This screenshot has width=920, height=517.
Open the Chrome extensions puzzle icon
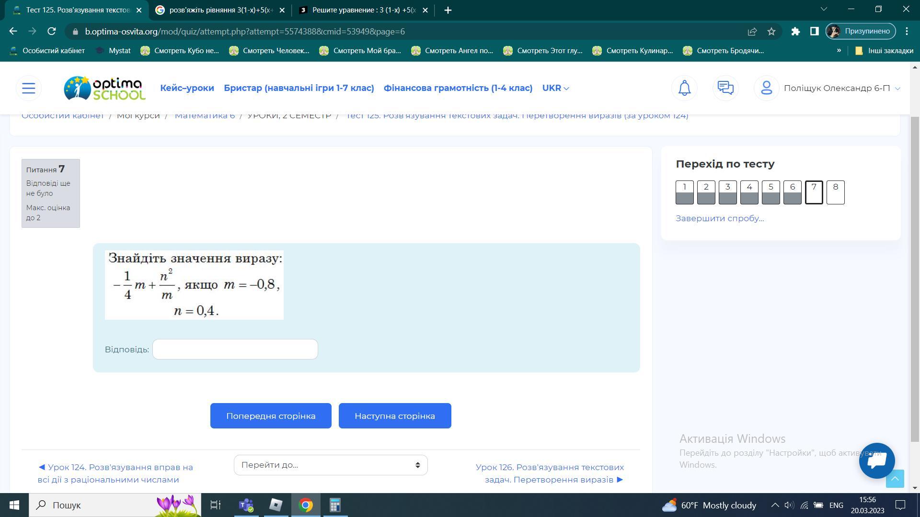coord(795,31)
